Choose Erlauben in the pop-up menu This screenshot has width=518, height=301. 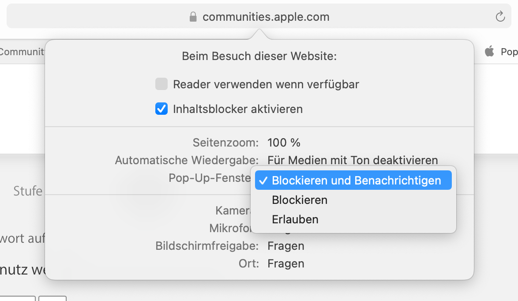coord(295,219)
